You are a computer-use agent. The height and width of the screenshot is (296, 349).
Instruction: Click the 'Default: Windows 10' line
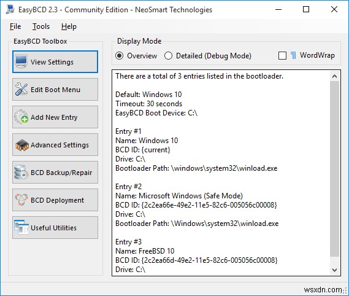148,95
